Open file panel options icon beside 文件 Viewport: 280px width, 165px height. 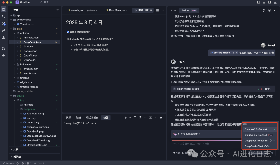tap(58, 10)
